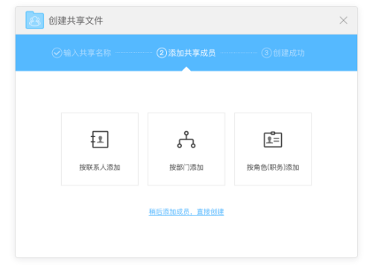369x269 pixels.
Task: Select 创建成功 step label
Action: (288, 53)
